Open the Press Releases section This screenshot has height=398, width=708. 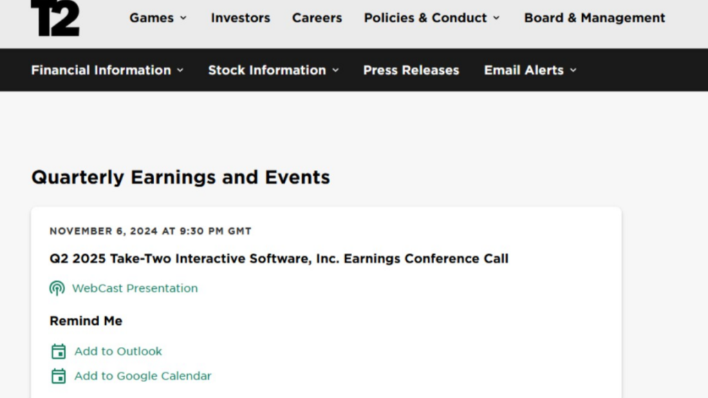coord(411,70)
